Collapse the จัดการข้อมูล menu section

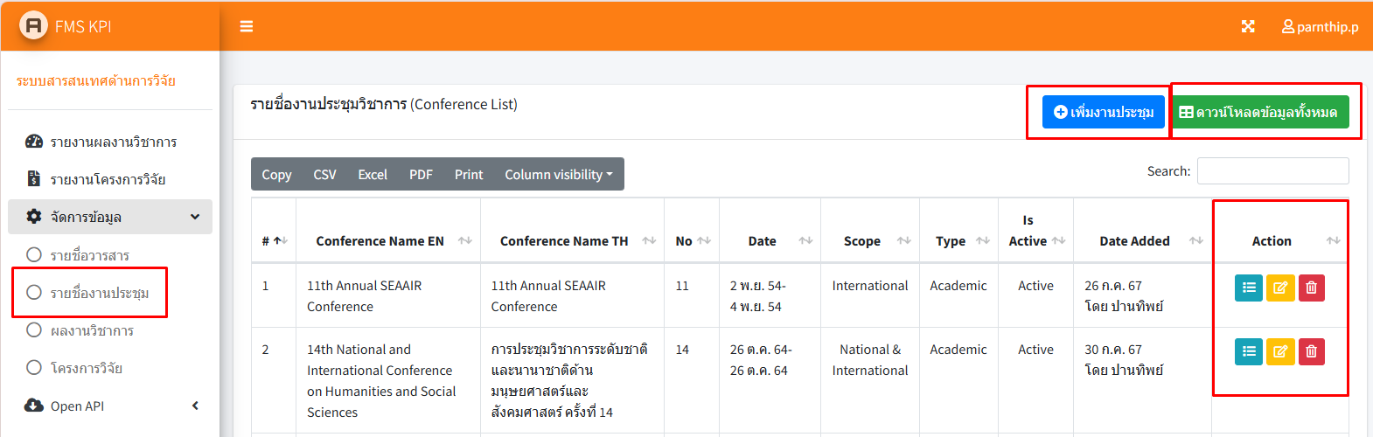110,217
